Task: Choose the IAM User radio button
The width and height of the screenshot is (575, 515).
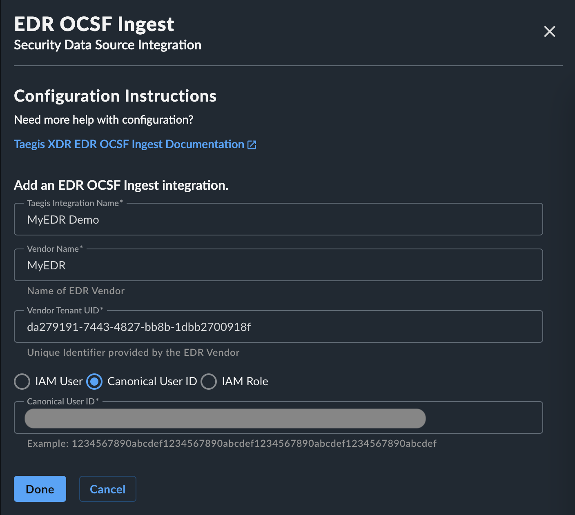Action: pos(22,382)
